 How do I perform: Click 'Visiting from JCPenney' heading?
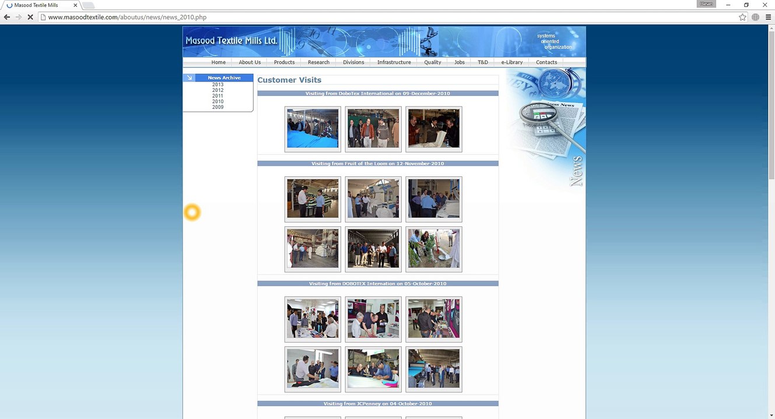[378, 403]
